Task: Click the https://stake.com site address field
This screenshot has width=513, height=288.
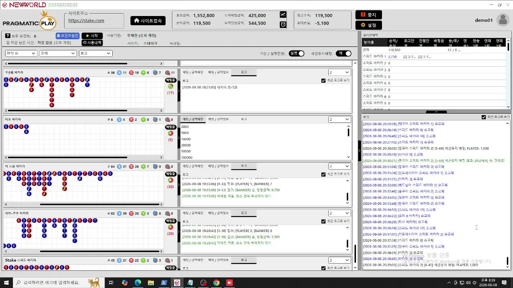Action: pyautogui.click(x=94, y=21)
